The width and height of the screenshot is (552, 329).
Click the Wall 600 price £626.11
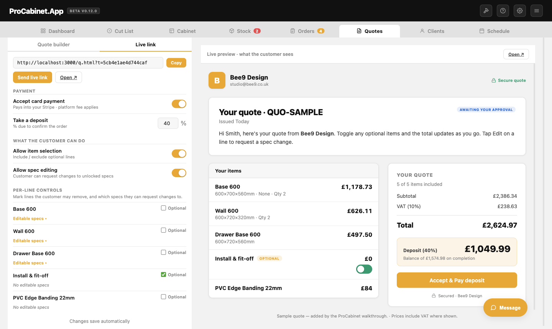coord(360,211)
